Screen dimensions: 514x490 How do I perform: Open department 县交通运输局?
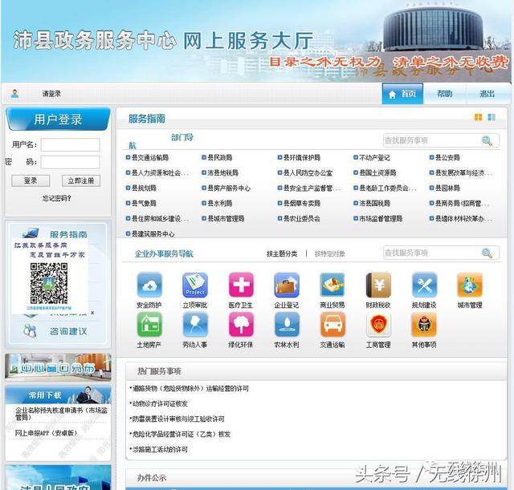coord(150,158)
